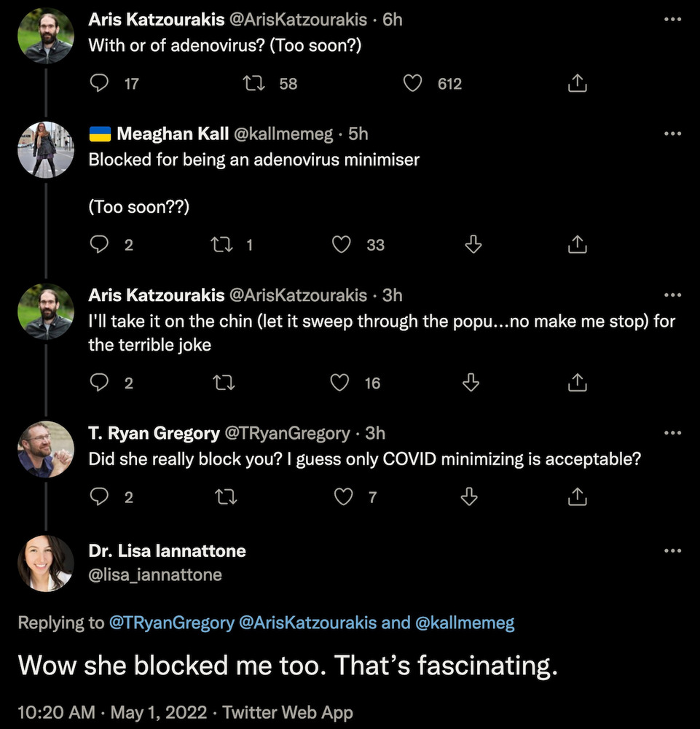The width and height of the screenshot is (700, 729).
Task: Click the Twitter Web App source link
Action: coord(288,712)
